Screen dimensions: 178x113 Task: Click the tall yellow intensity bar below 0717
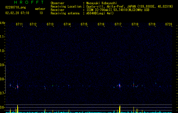pyautogui.click(x=120, y=109)
